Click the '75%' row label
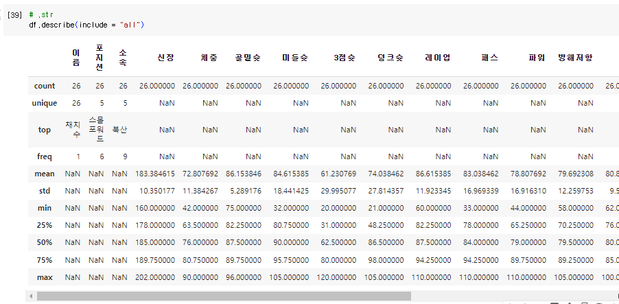 (45, 260)
